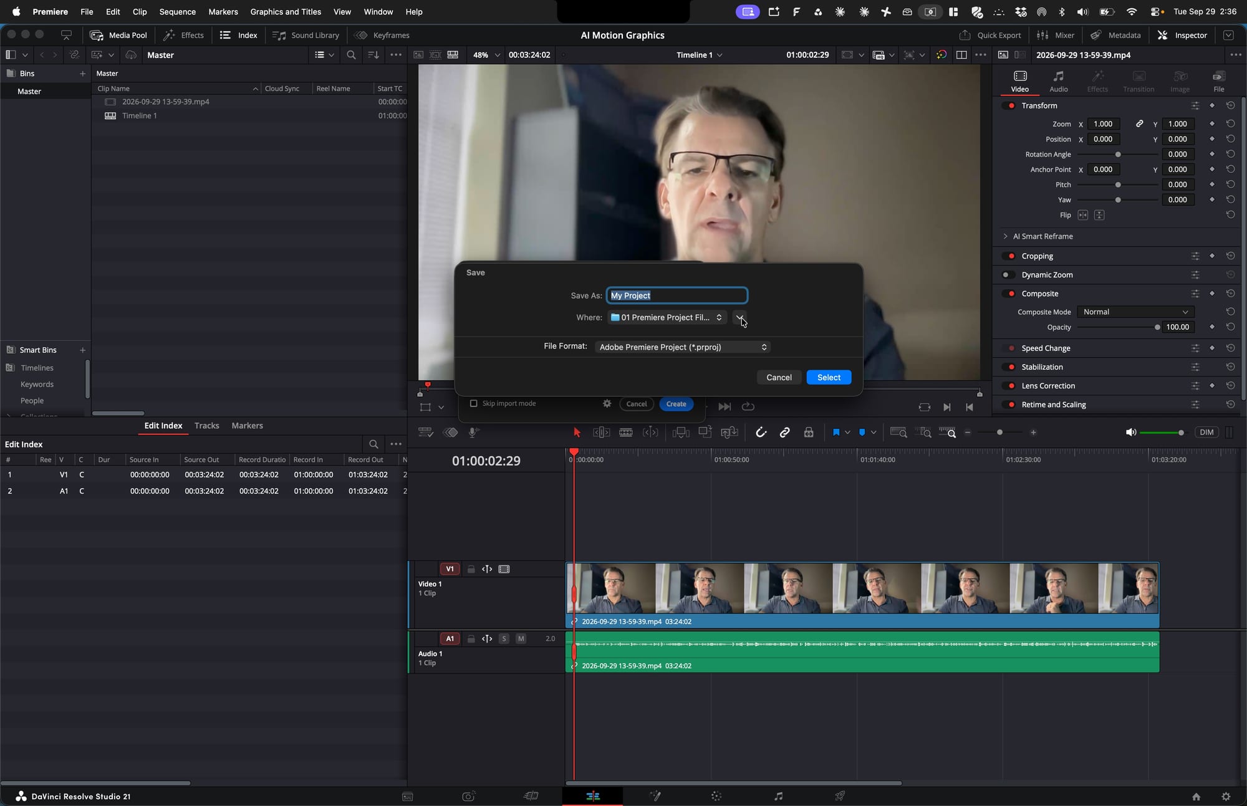Add a keyframe for Opacity
Image resolution: width=1247 pixels, height=806 pixels.
[1212, 327]
